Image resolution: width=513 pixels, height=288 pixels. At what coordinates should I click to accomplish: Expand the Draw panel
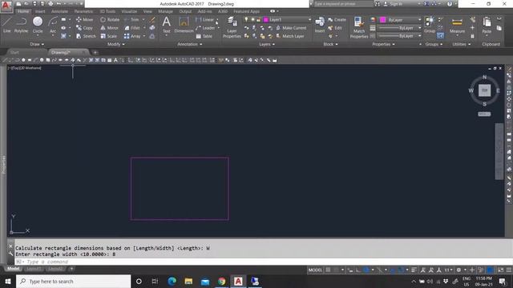point(37,44)
